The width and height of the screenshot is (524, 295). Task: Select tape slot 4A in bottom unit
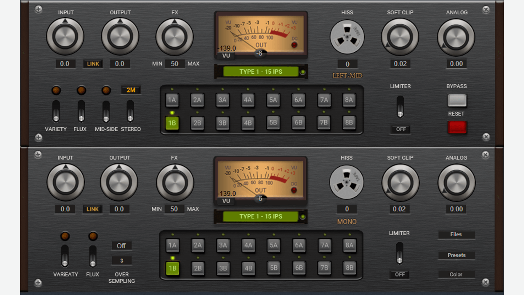pyautogui.click(x=248, y=245)
